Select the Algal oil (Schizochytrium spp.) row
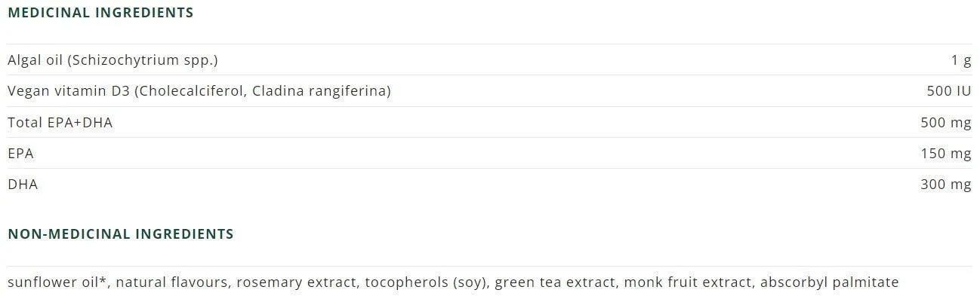 click(489, 60)
